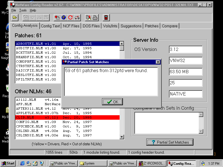This screenshot has height=167, width=223.
Task: Click the field showing 25
Action: [x=186, y=83]
